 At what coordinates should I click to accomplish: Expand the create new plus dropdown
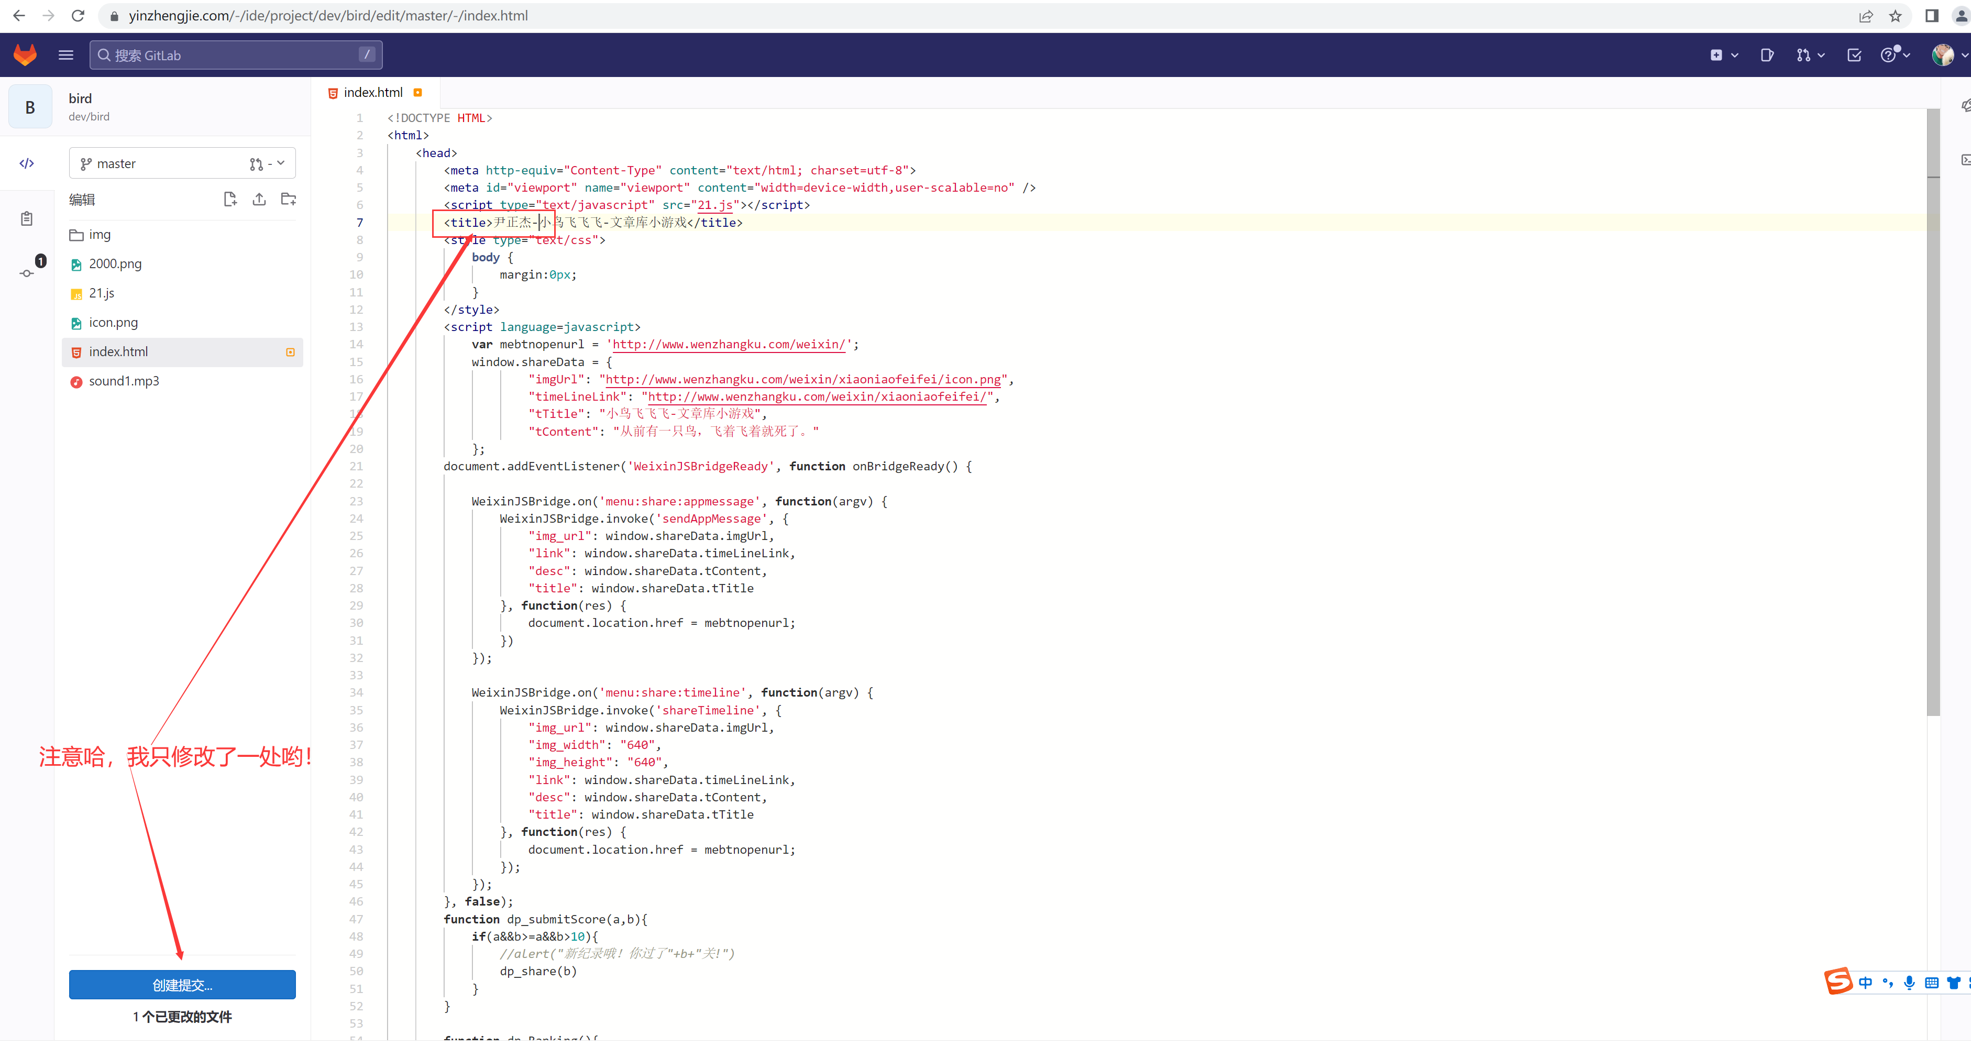click(x=1725, y=55)
